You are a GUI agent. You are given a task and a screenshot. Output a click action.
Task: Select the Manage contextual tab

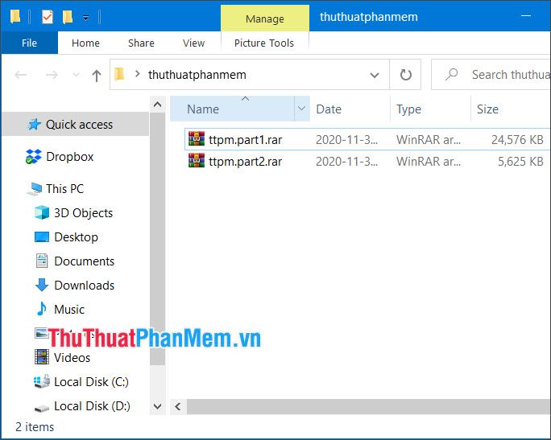point(265,19)
